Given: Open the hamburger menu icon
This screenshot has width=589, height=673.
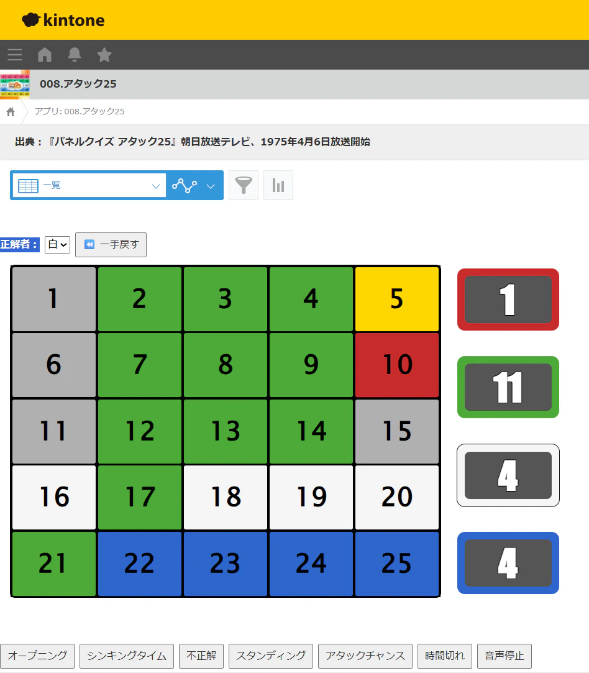Looking at the screenshot, I should coord(14,55).
